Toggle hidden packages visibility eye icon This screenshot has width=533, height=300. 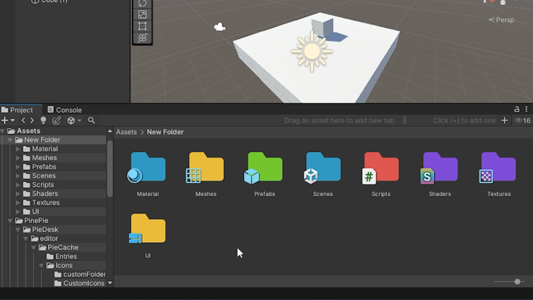[x=523, y=120]
